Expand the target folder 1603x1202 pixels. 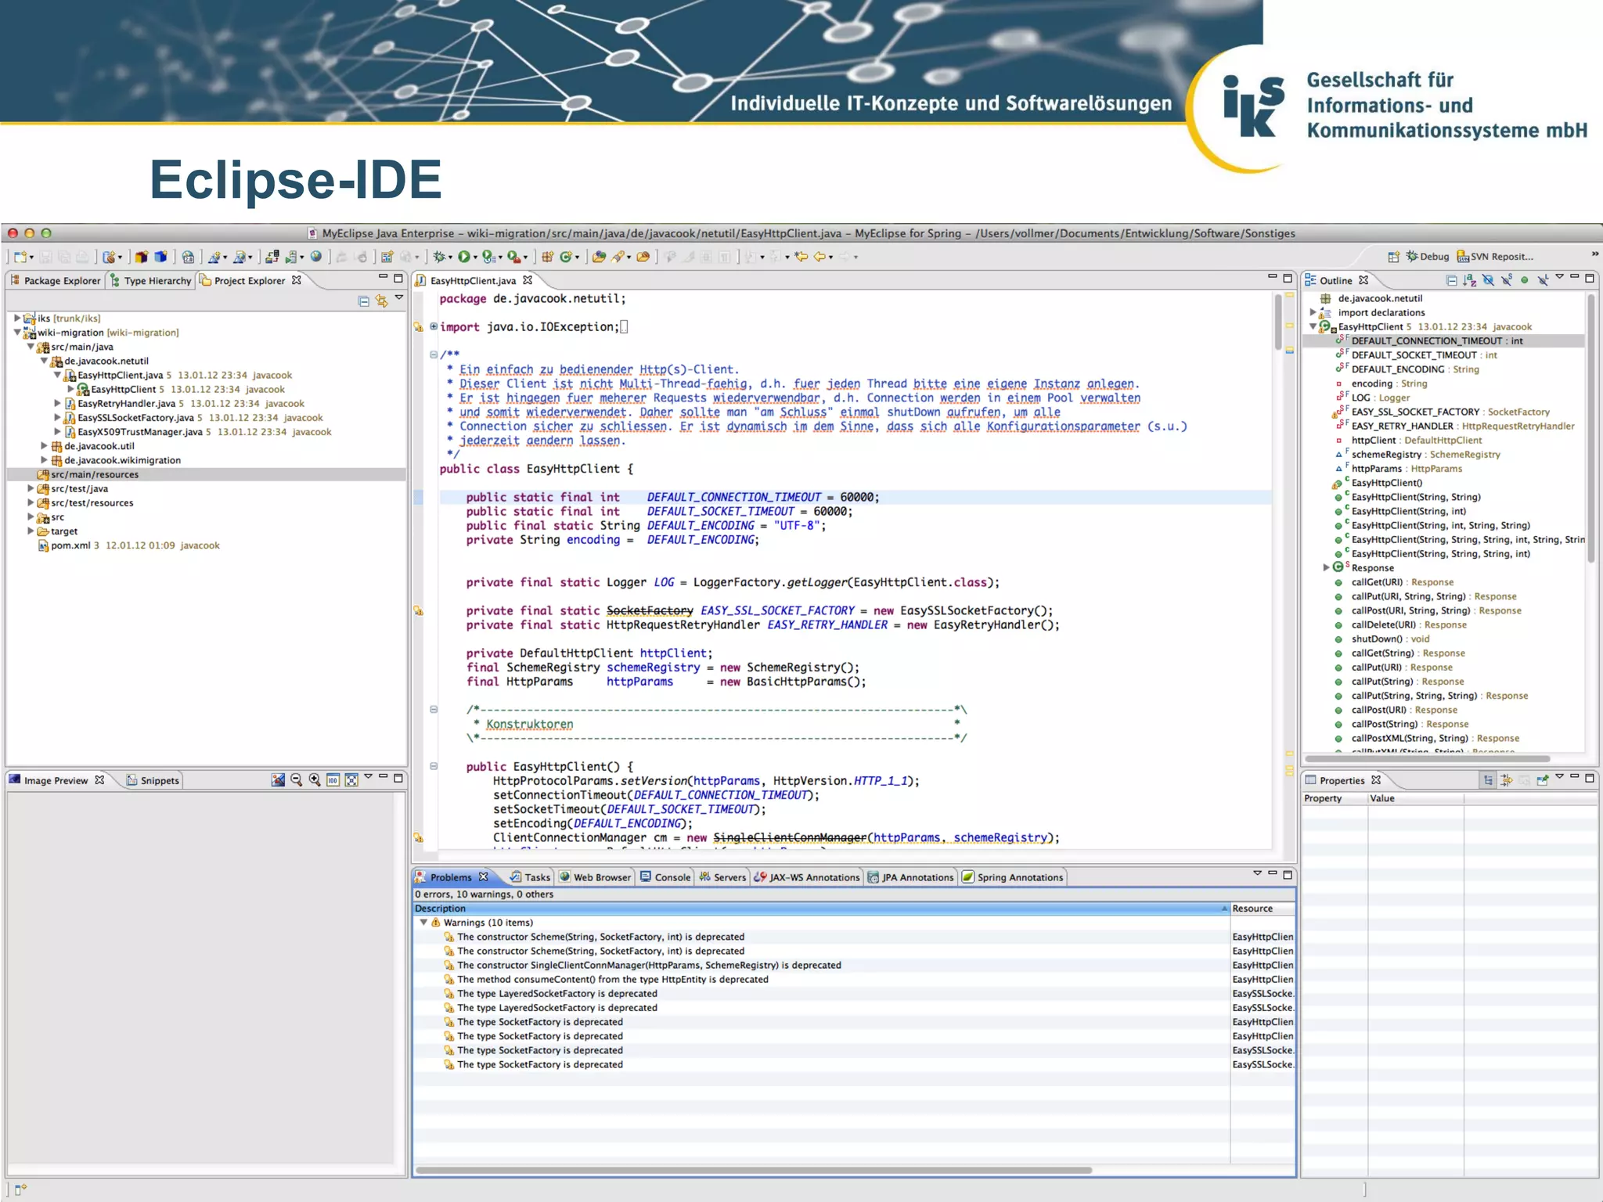[x=31, y=531]
